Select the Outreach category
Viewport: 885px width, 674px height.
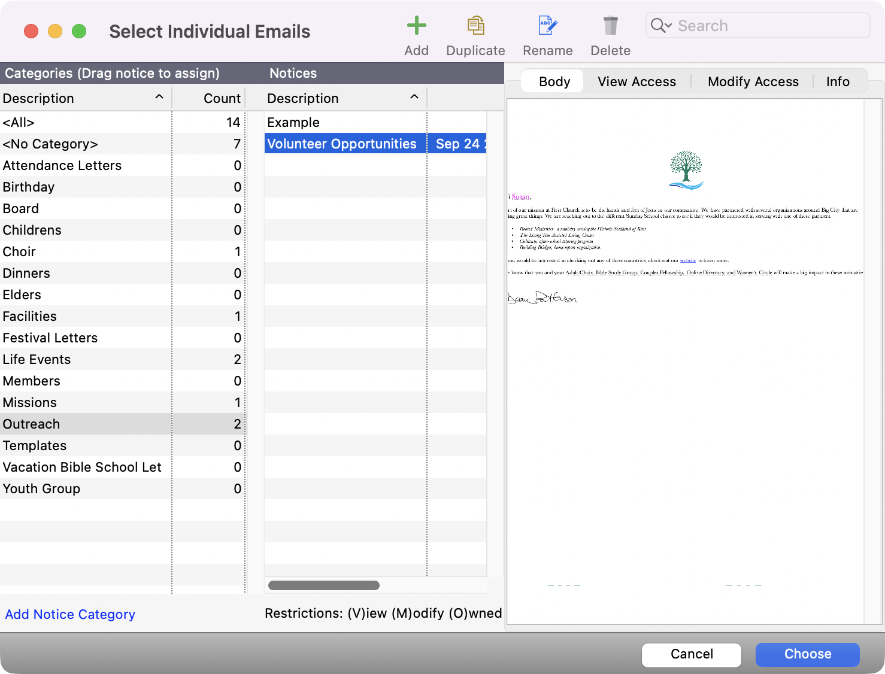122,424
